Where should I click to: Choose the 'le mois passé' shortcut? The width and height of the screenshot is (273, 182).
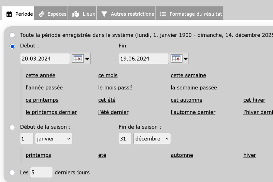tap(115, 88)
